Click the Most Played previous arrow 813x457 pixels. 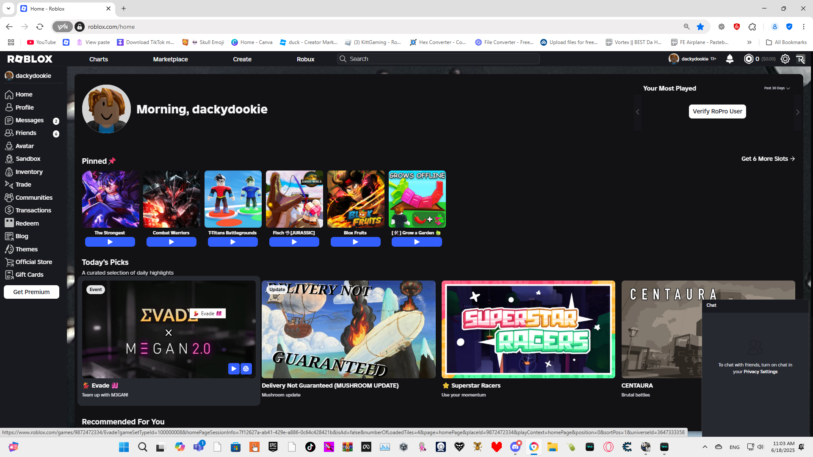point(638,112)
